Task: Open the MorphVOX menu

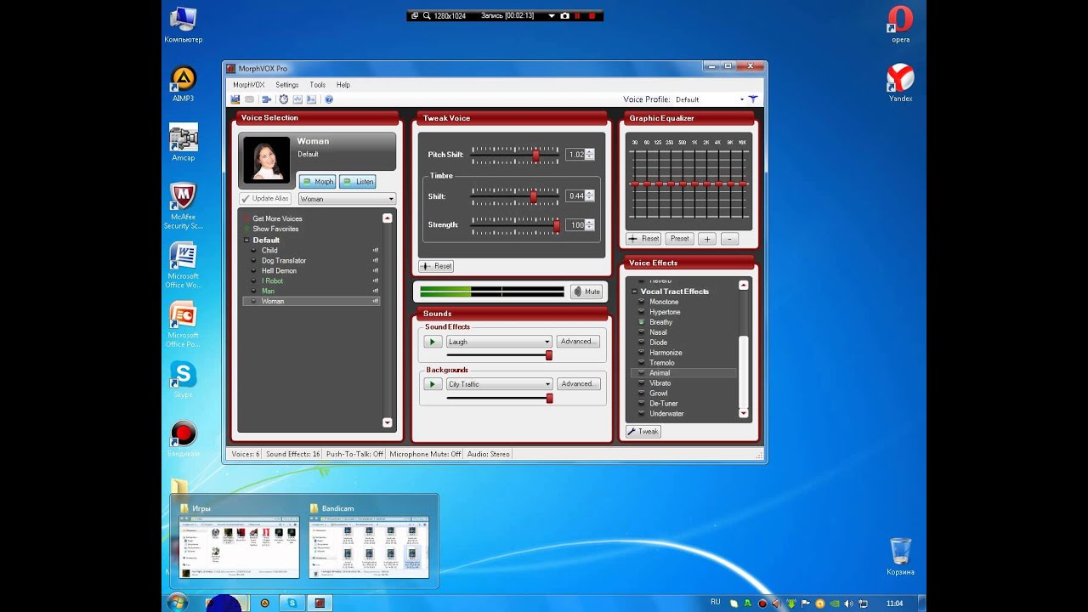Action: tap(249, 85)
